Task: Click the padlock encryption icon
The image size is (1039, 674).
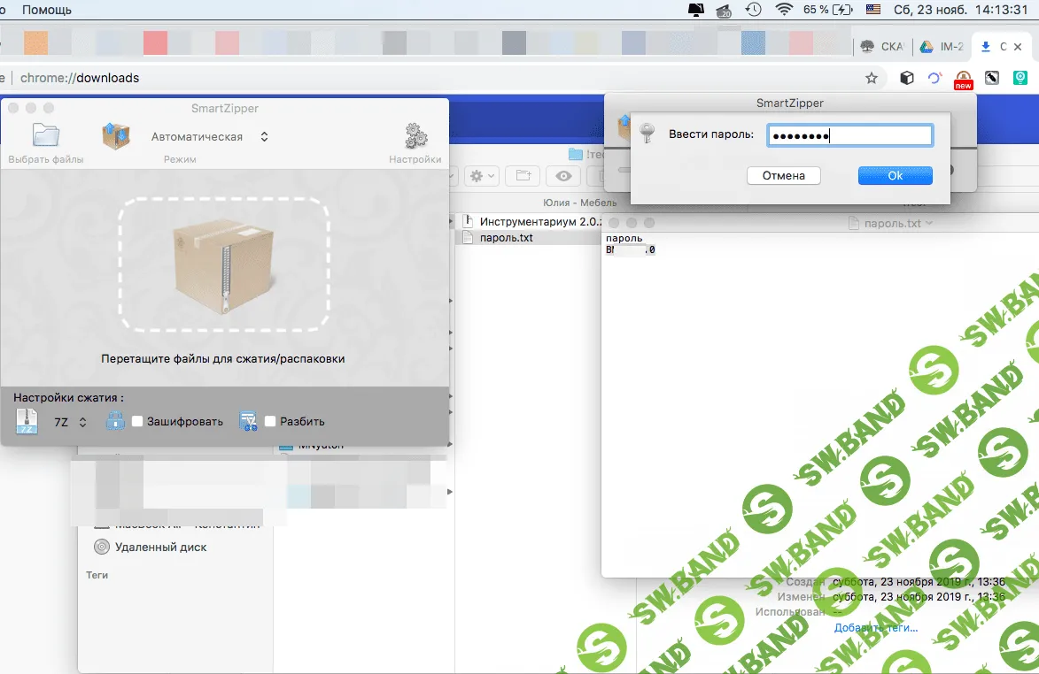Action: coord(115,421)
